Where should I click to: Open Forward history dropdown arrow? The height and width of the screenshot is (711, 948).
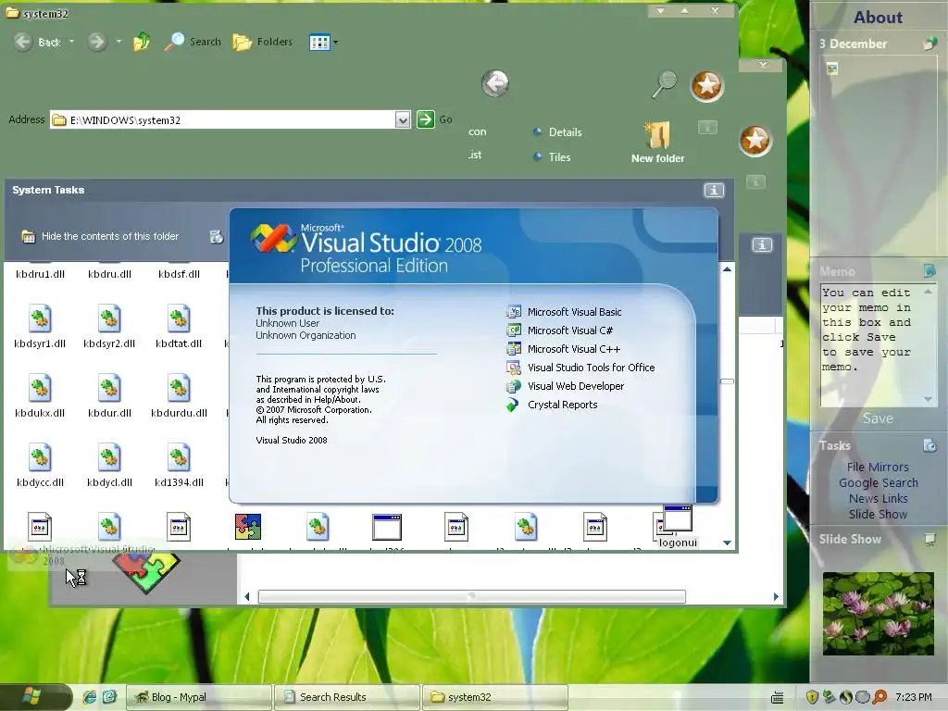click(118, 42)
